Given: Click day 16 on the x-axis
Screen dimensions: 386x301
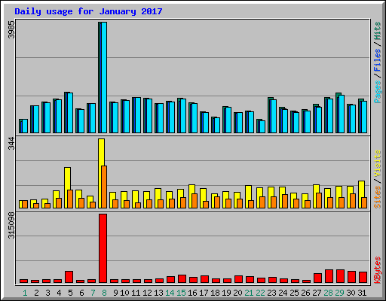Looking at the screenshot, I should [192, 293].
